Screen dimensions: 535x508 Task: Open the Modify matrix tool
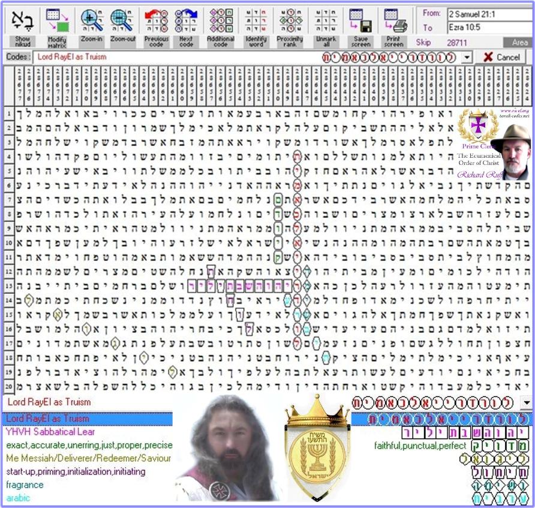coord(56,20)
